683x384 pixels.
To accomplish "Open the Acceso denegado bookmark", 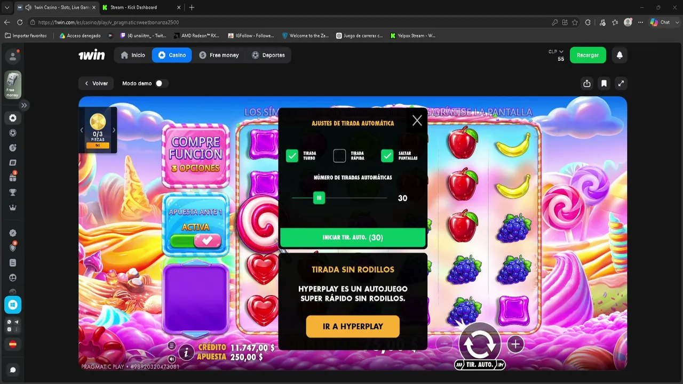I will point(80,36).
